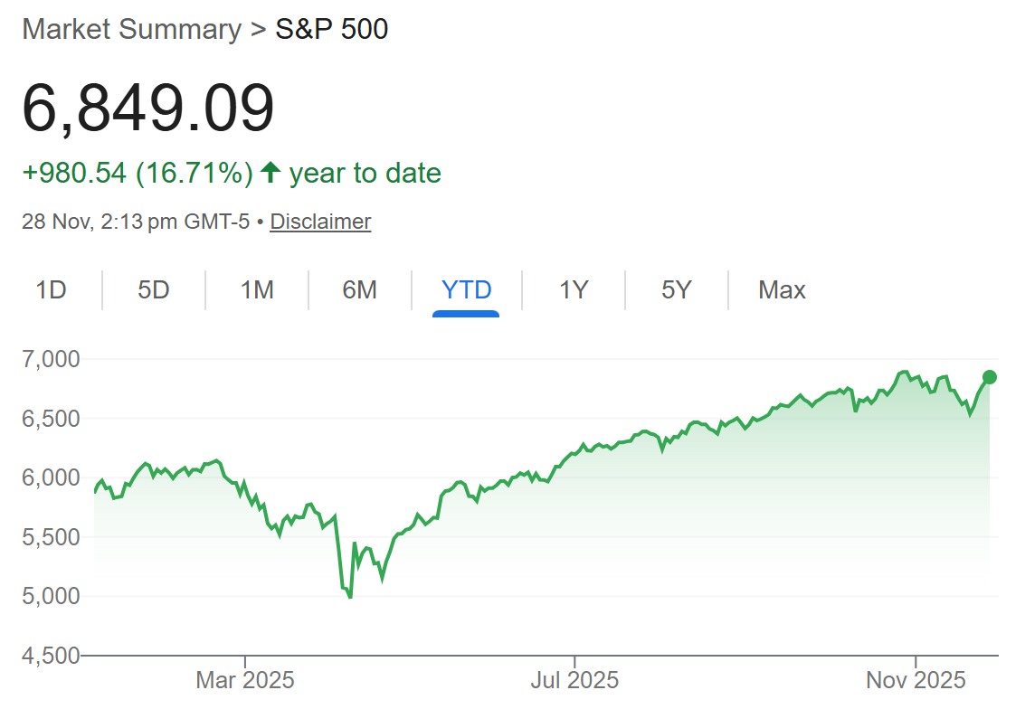Viewport: 1025px width, 709px height.
Task: Click the Mar 2025 axis label
Action: [x=244, y=680]
